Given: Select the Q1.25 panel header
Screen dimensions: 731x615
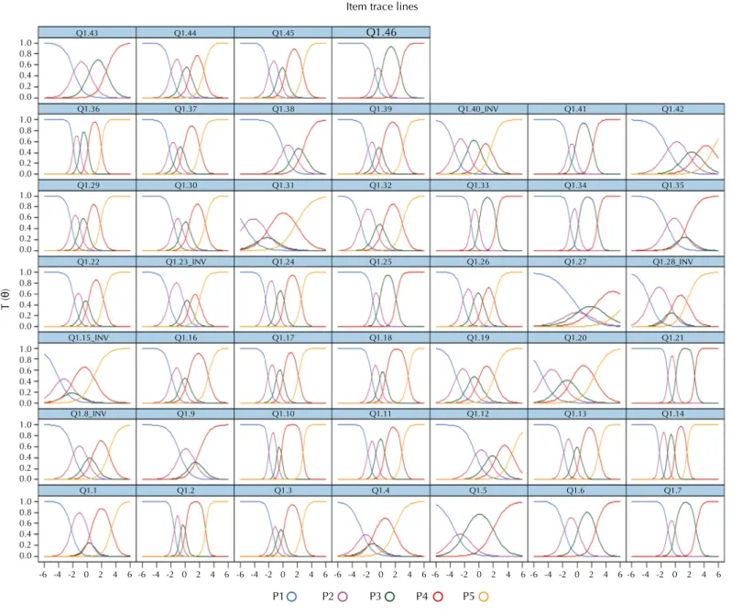Looking at the screenshot, I should (381, 262).
